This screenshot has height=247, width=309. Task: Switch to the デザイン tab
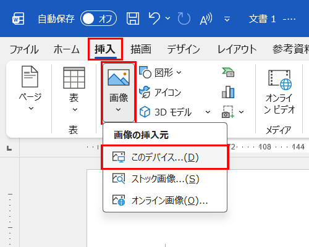[x=184, y=49]
